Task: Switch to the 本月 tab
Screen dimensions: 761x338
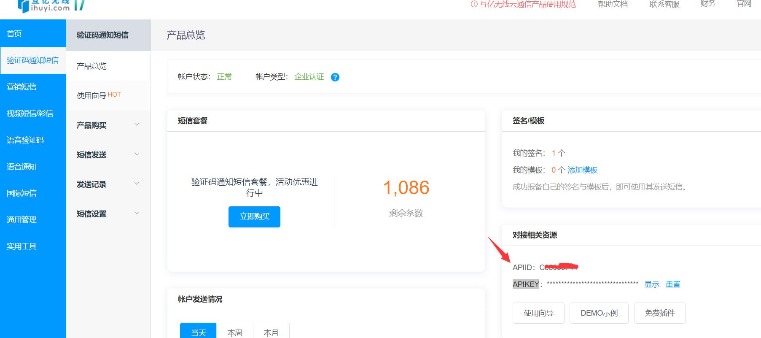Action: 271,333
